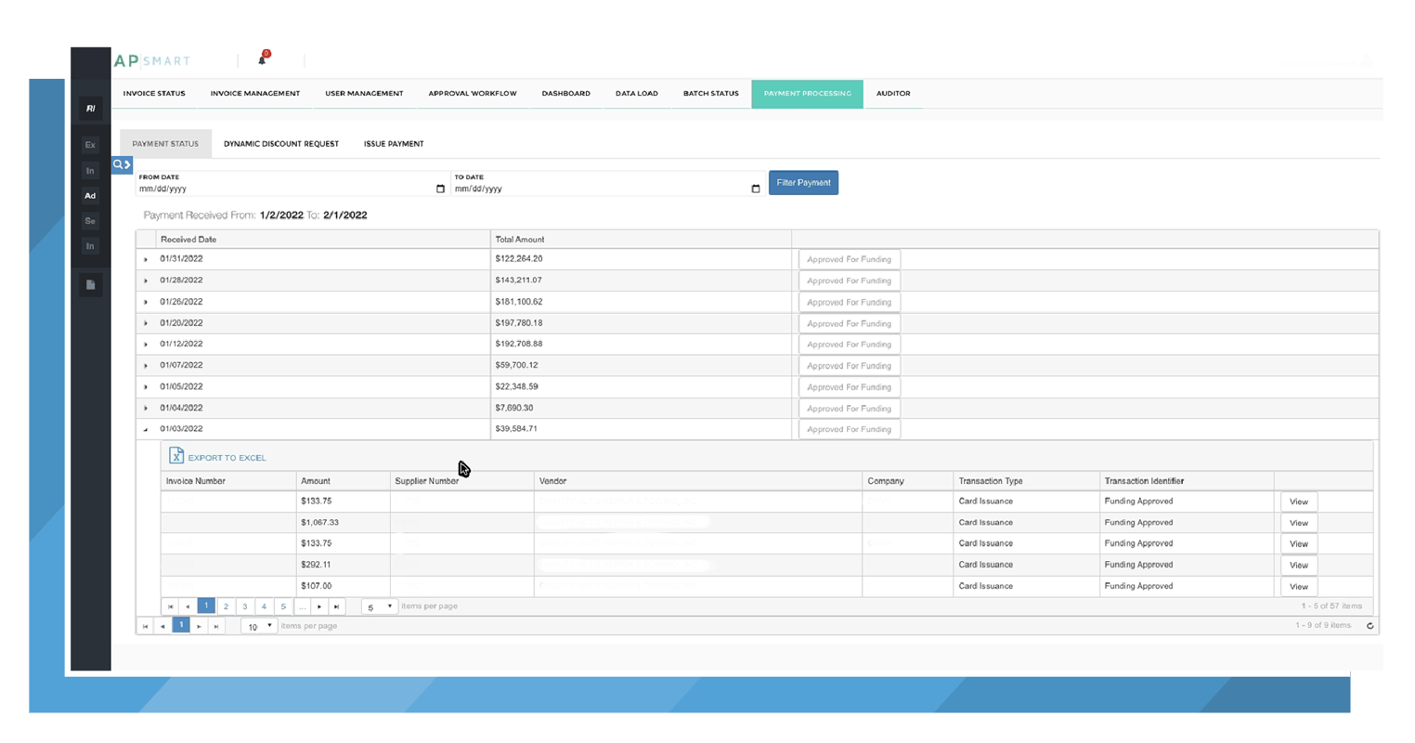The height and width of the screenshot is (743, 1415).
Task: Open the User Management menu
Action: tap(364, 93)
